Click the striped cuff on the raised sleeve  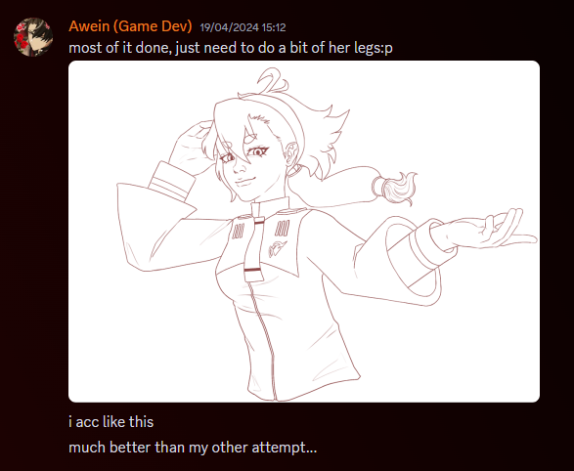tap(172, 182)
